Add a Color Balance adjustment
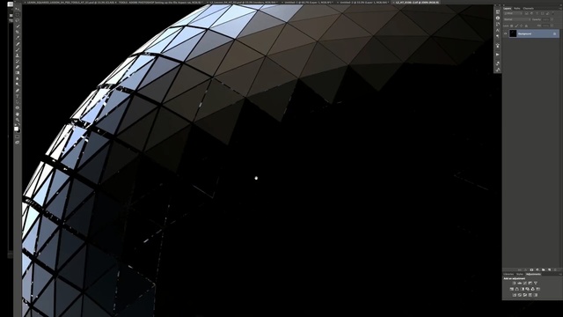Image resolution: width=563 pixels, height=317 pixels. [x=517, y=289]
